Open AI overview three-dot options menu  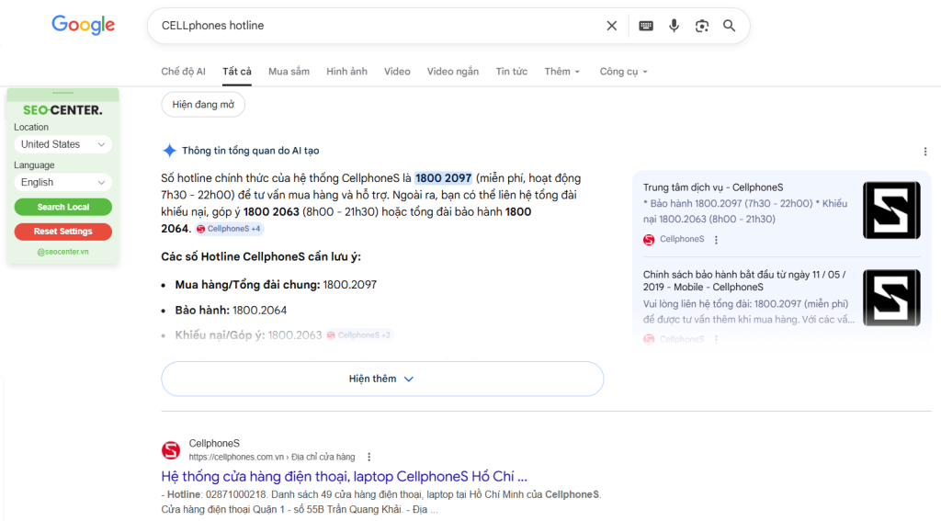tap(924, 152)
